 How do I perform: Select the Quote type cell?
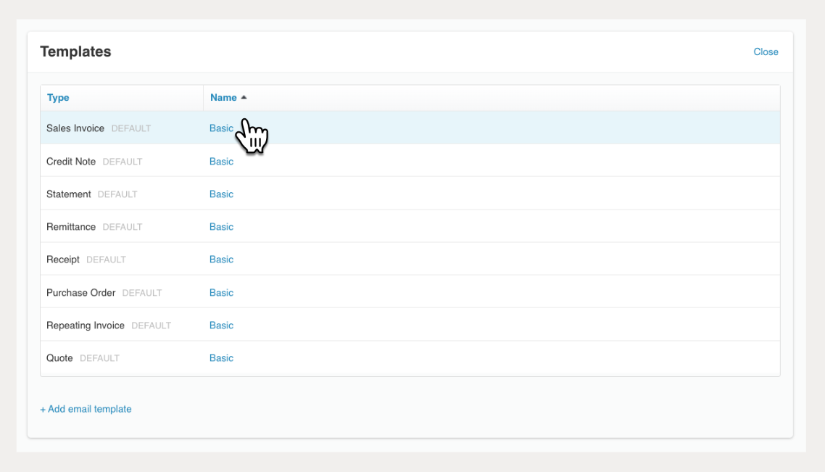coord(59,358)
